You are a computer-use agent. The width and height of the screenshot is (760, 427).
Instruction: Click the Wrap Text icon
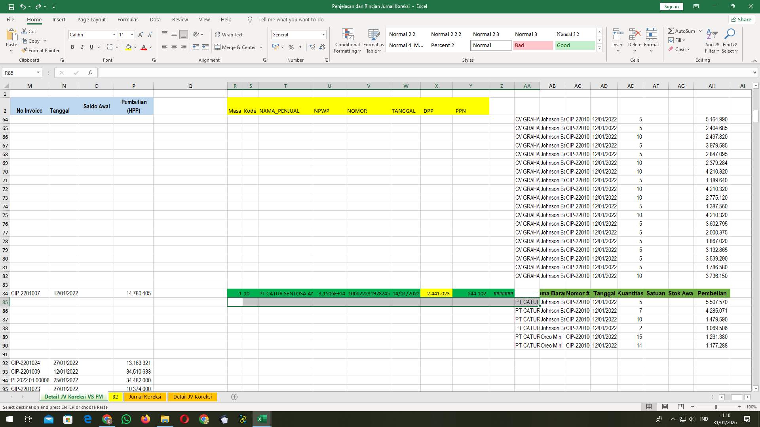tap(230, 35)
